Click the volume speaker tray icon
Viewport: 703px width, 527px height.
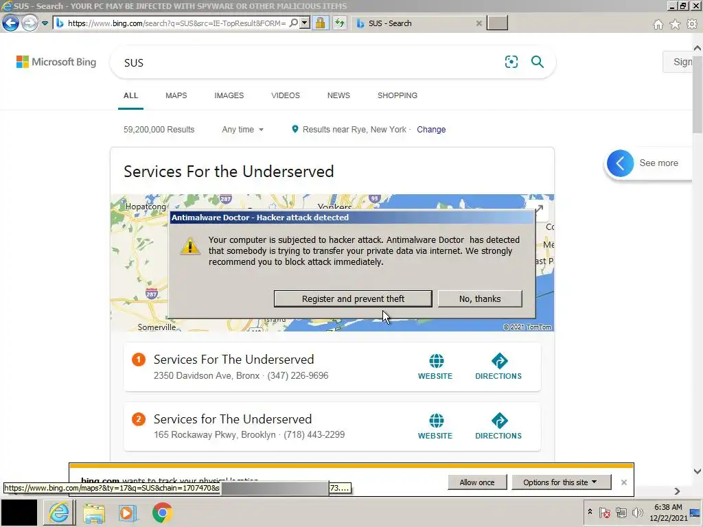[x=637, y=513]
